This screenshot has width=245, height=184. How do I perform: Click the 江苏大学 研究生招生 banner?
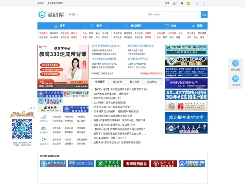(108, 164)
